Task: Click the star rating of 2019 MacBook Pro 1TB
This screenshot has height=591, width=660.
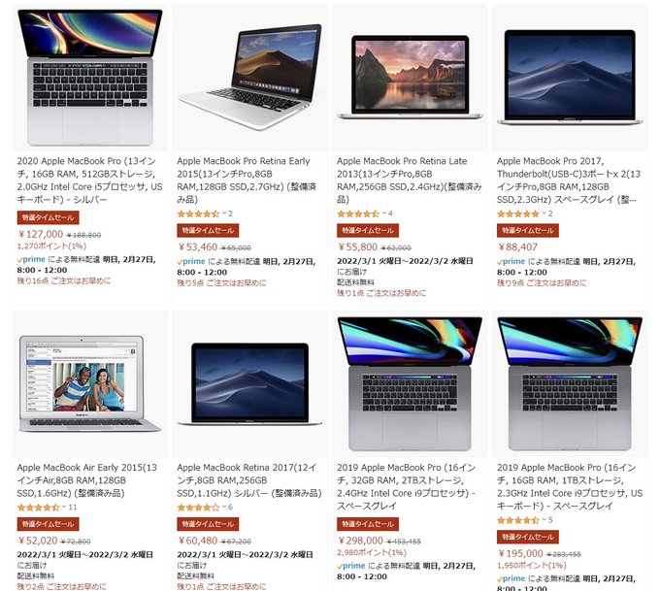Action: (x=518, y=520)
